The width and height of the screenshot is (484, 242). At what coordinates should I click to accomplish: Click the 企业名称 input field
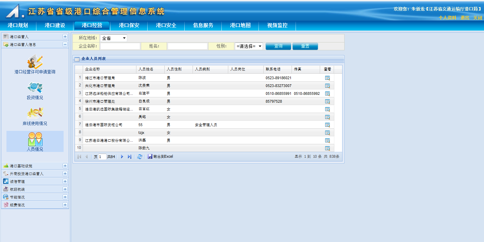(x=120, y=46)
